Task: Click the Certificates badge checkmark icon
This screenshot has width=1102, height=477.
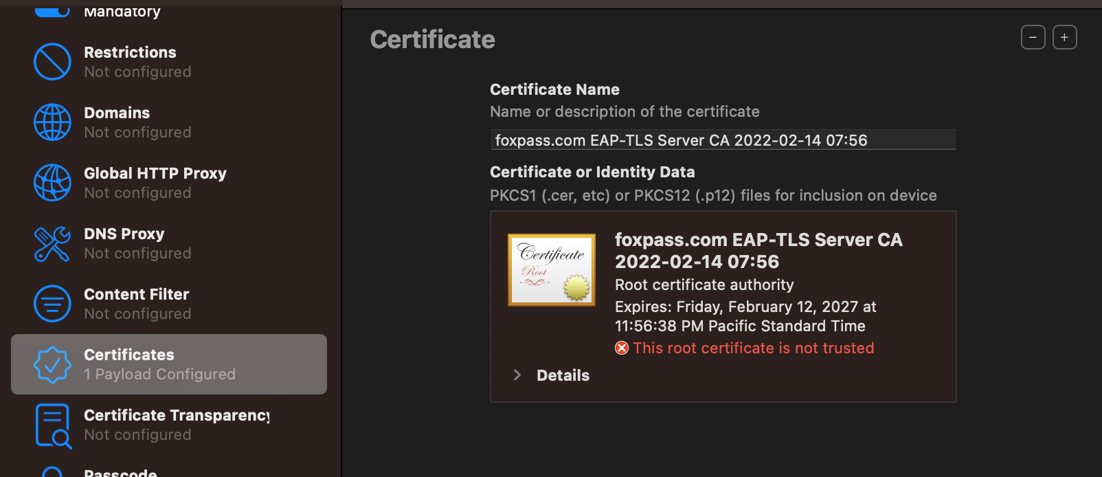Action: point(52,364)
